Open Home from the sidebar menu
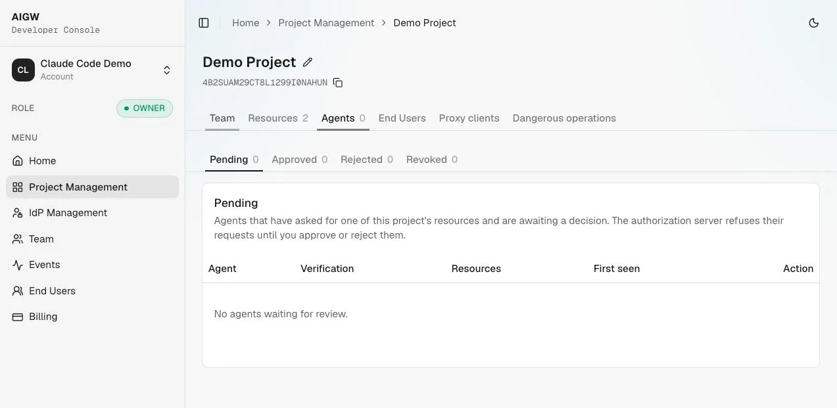The image size is (837, 408). [x=92, y=161]
